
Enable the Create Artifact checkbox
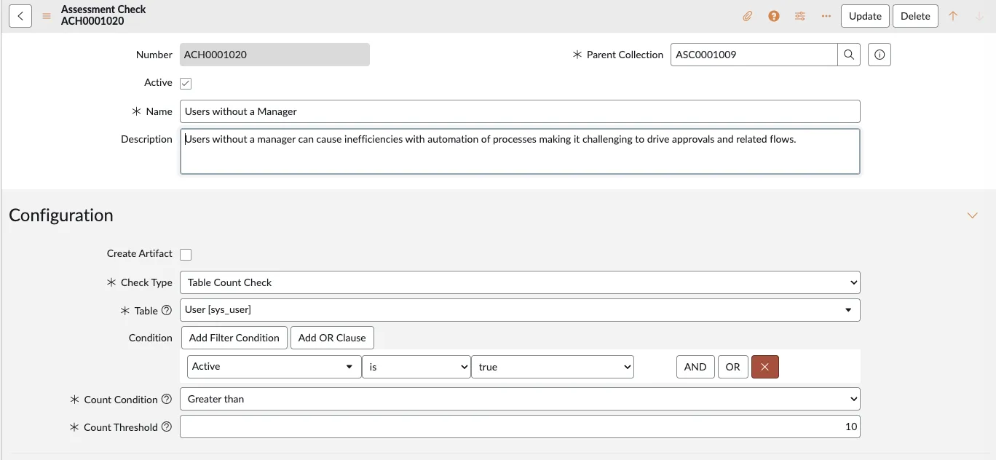(x=186, y=254)
